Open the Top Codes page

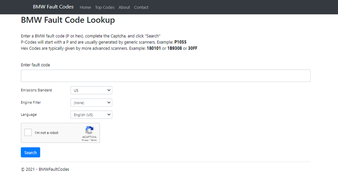point(105,7)
